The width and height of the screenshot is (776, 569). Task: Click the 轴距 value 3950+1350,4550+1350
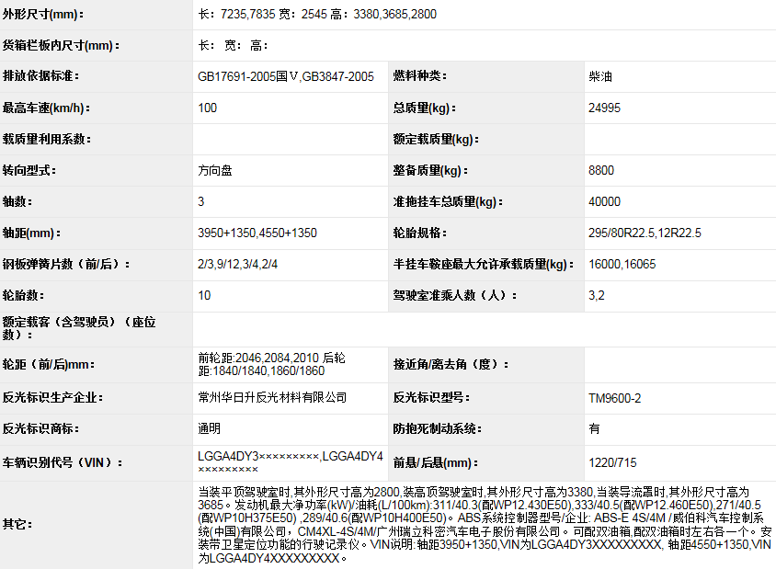[257, 233]
